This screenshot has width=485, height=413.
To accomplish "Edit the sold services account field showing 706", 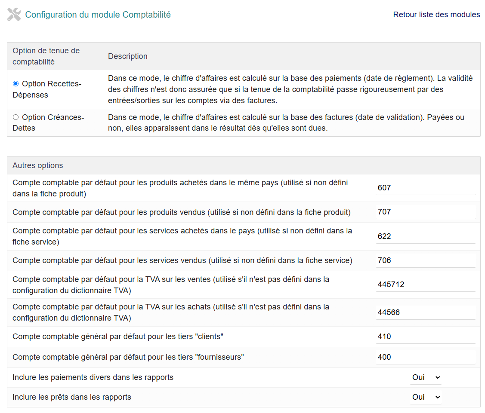I will (x=425, y=260).
